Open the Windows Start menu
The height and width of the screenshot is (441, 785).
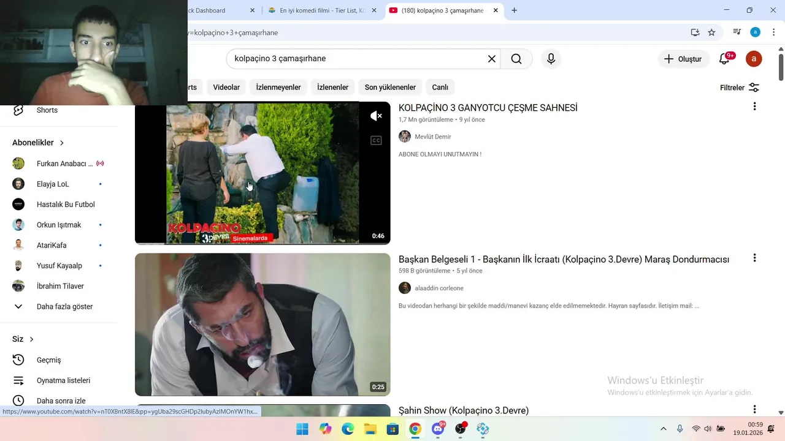[302, 429]
